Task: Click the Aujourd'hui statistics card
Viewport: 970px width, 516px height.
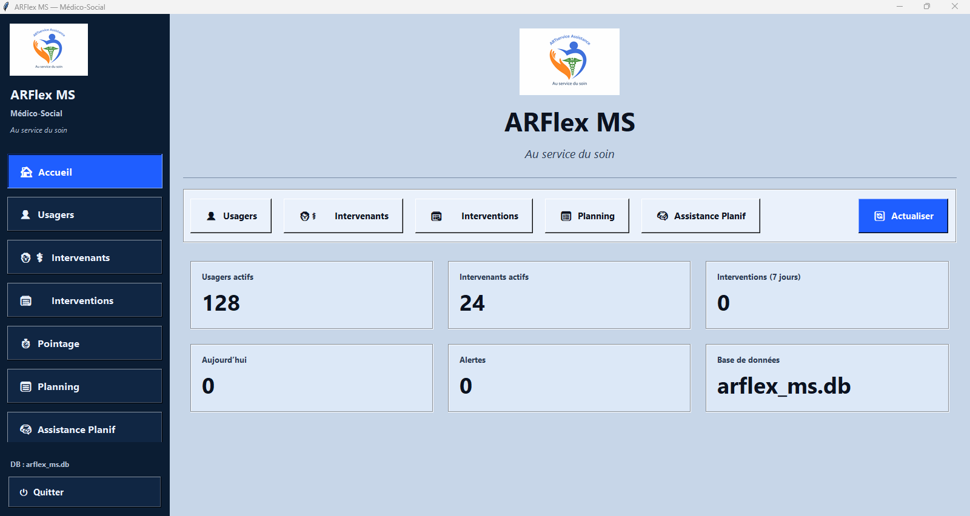Action: pyautogui.click(x=312, y=378)
